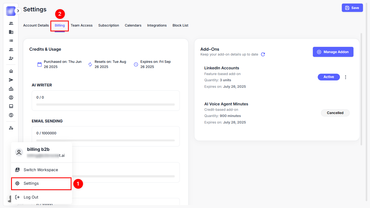Open the list icon in the sidebar
Screen dimensions: 370x208
pyautogui.click(x=11, y=41)
